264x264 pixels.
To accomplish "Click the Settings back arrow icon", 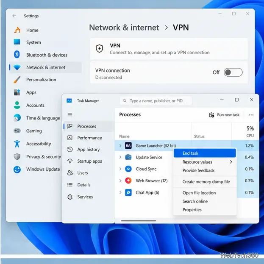I will (14, 16).
